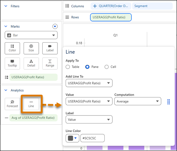Open the Size marks card
This screenshot has height=151, width=177.
click(x=31, y=48)
